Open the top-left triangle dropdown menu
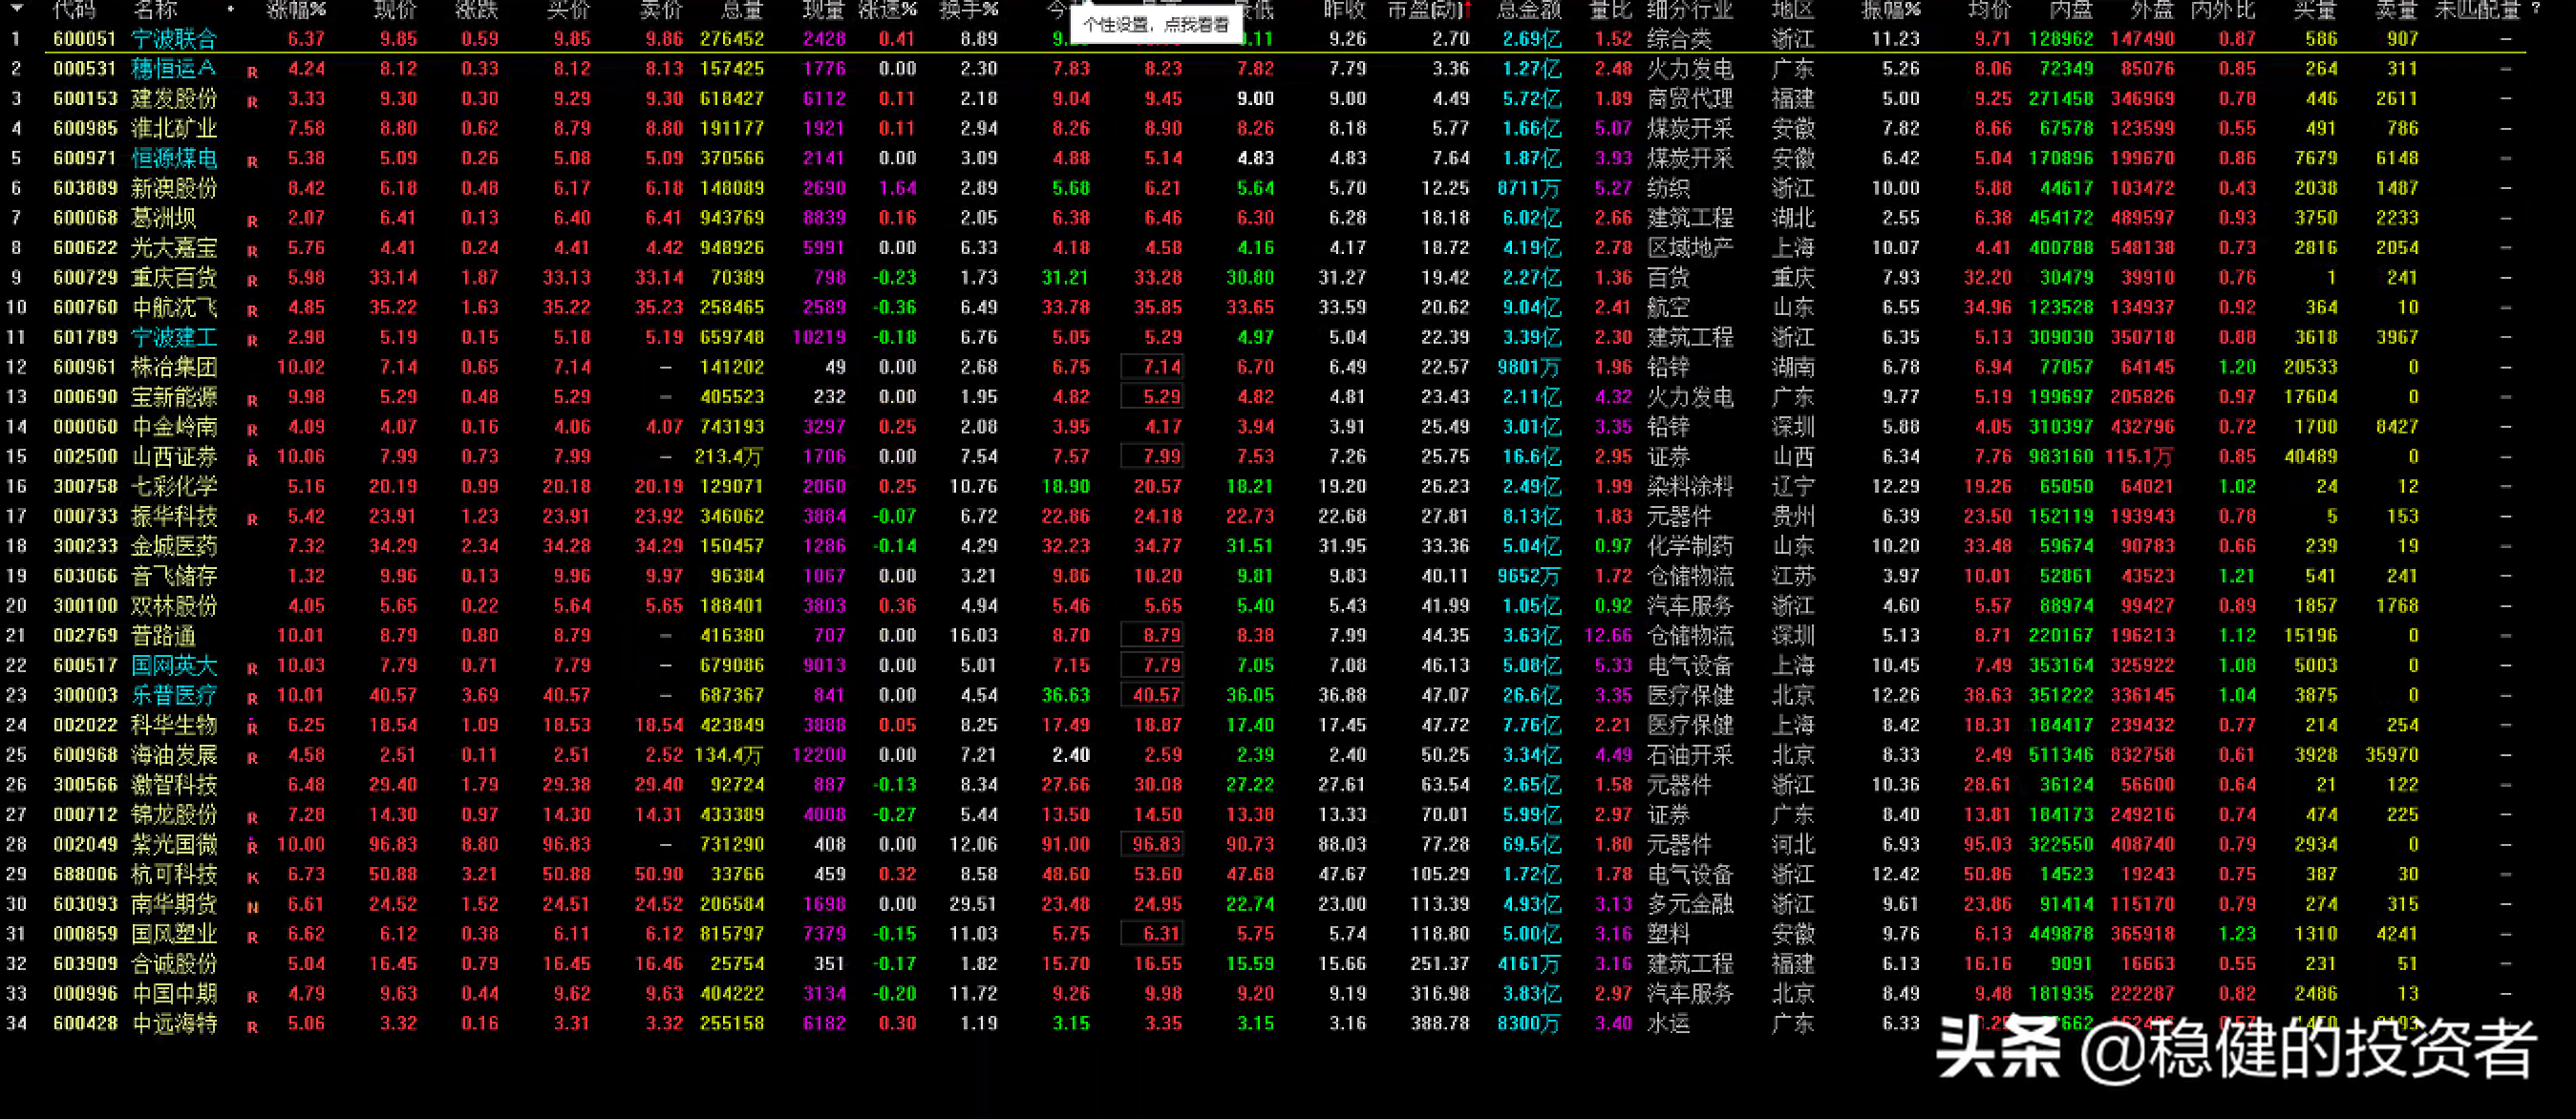The image size is (2576, 1119). pyautogui.click(x=16, y=8)
